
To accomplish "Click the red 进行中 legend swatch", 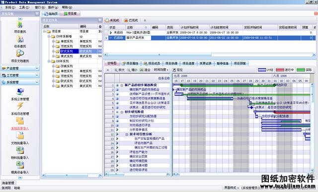I will click(280, 70).
